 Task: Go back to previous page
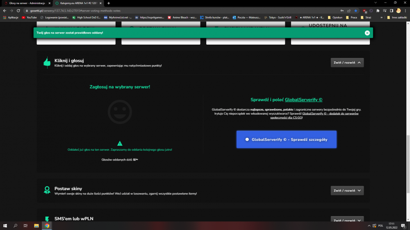5,11
